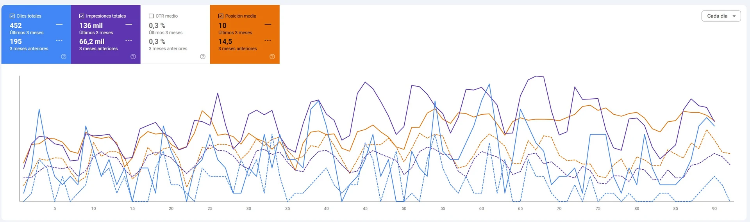Image resolution: width=750 pixels, height=222 pixels.
Task: Click help icon on Impresiones totales card
Action: [x=133, y=57]
